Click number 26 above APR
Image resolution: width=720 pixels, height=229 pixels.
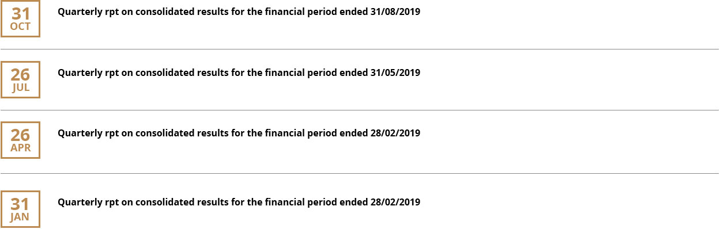pos(20,135)
